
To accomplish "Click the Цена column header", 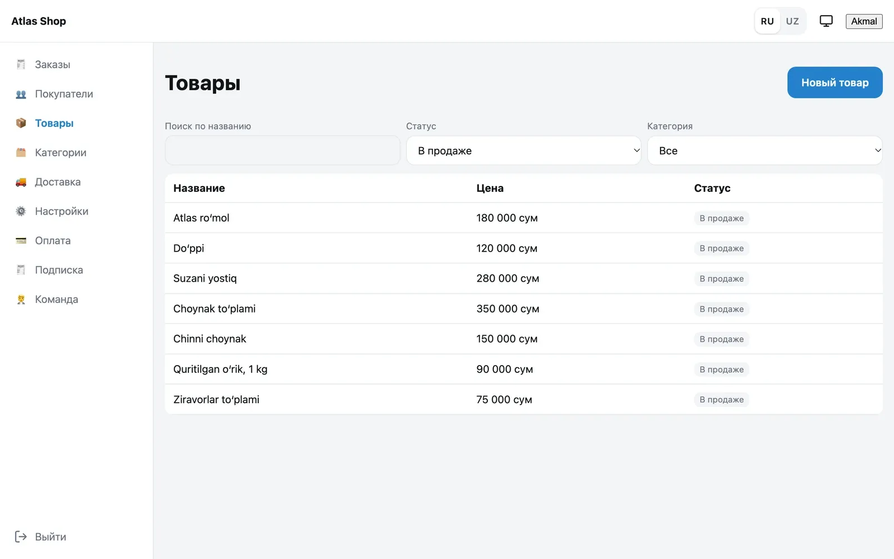I will (490, 188).
